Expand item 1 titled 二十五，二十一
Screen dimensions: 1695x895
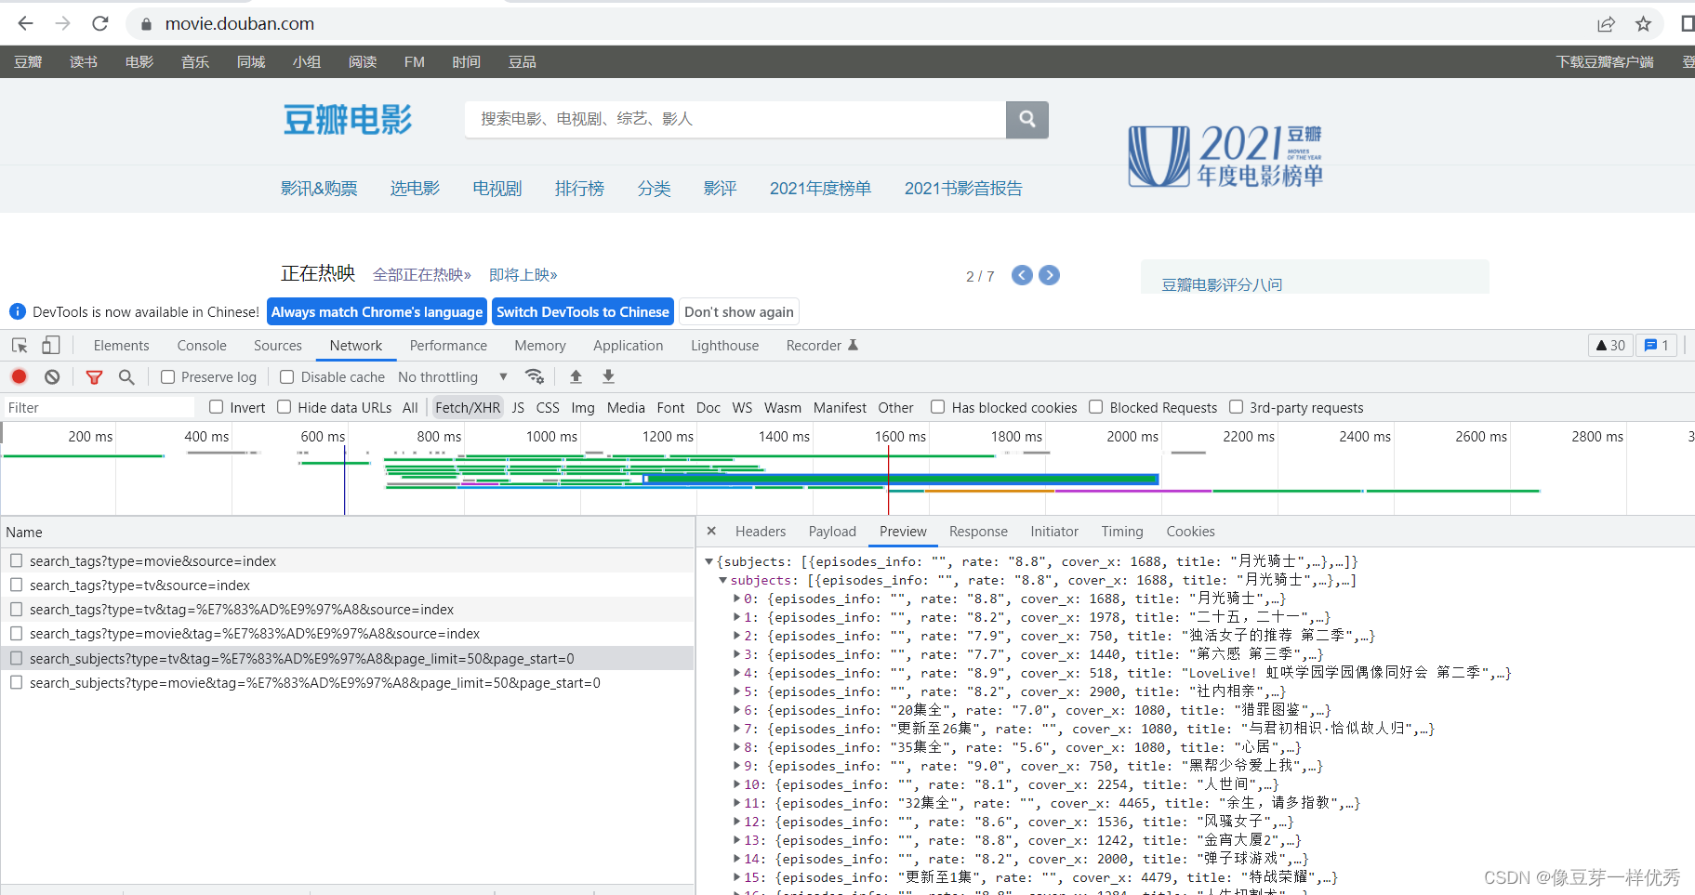tap(736, 617)
